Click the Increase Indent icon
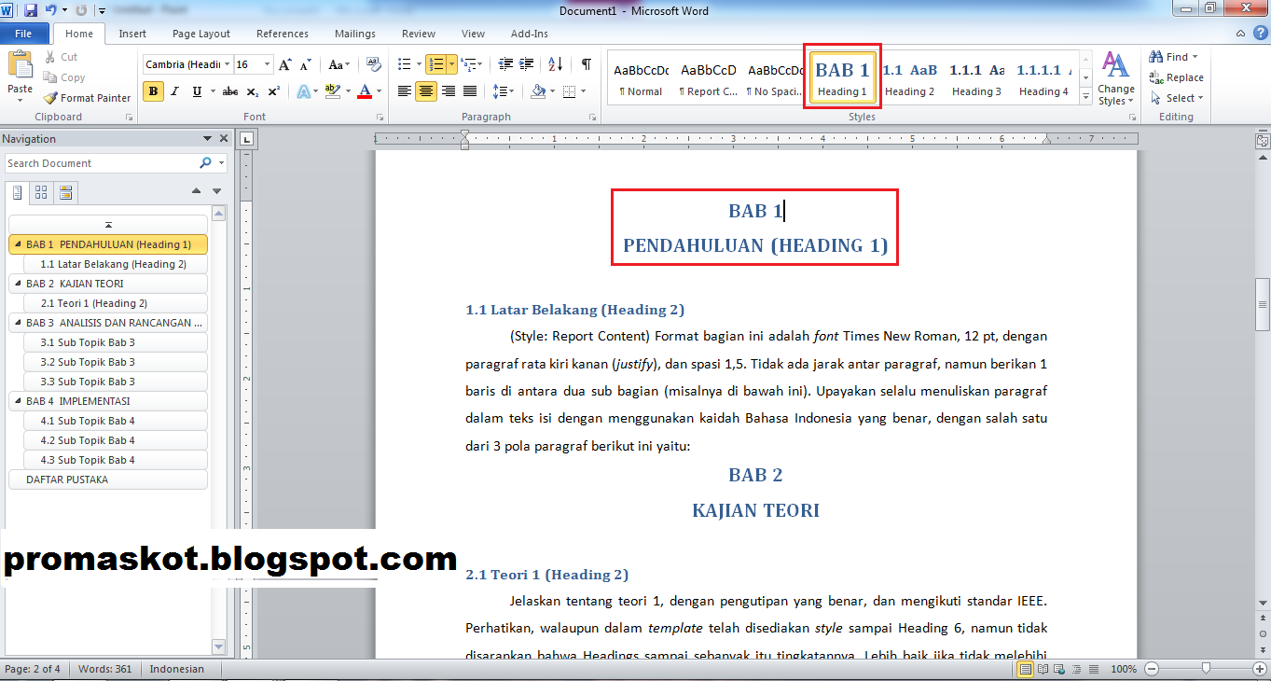The height and width of the screenshot is (681, 1271). [x=527, y=64]
